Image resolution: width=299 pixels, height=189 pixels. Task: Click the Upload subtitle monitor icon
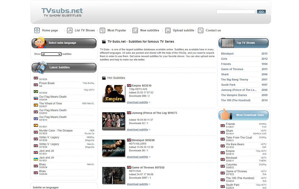[x=168, y=30]
